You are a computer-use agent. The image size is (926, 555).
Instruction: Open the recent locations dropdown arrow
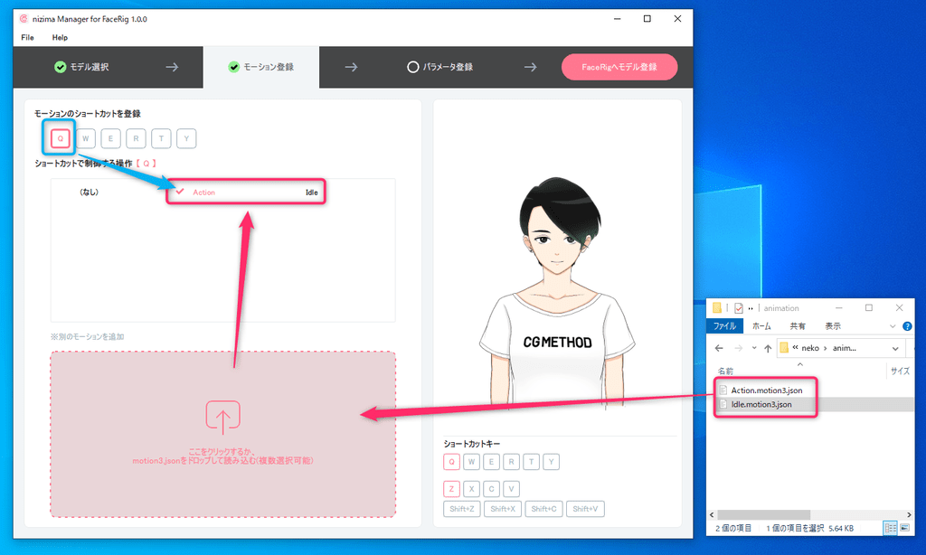tap(752, 348)
